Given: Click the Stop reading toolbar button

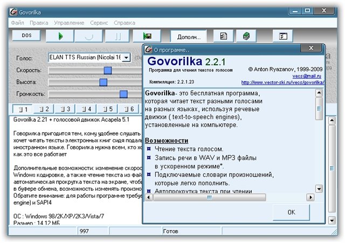Looking at the screenshot, I should pos(88,36).
